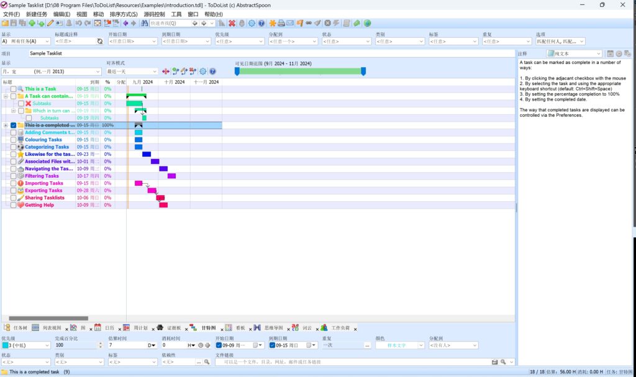This screenshot has width=636, height=377.
Task: Toggle the due date checkbox 09-15
Action: pos(273,345)
